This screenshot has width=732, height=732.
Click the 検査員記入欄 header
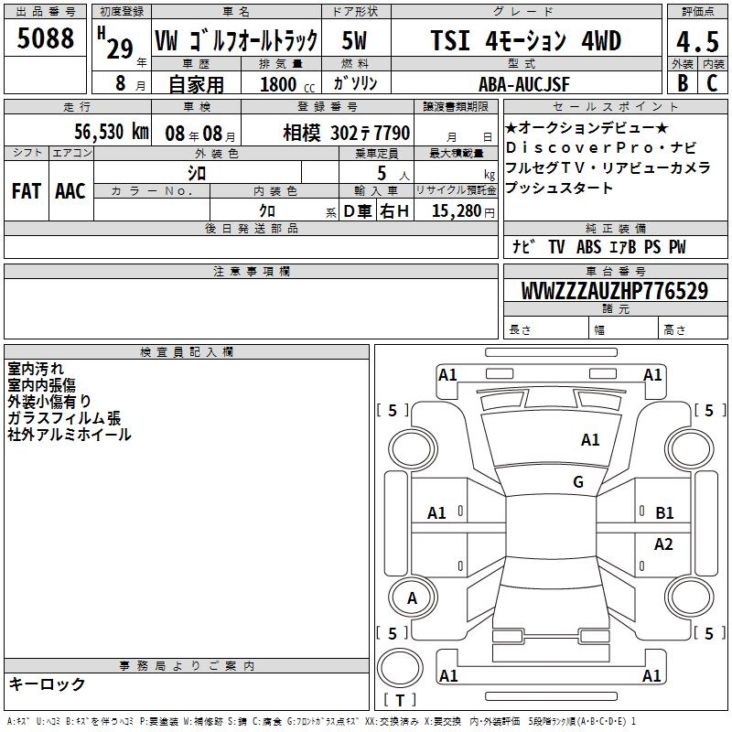(187, 352)
